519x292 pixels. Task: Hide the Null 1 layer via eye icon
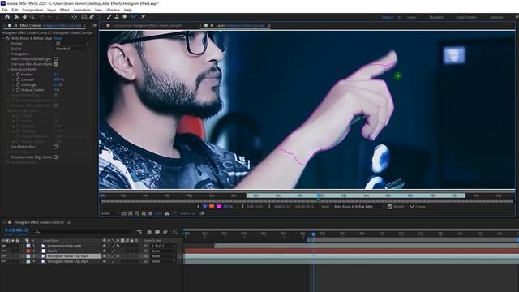(x=4, y=251)
